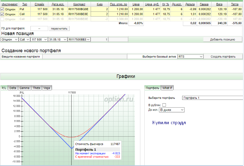244x166 pixels.
Task: Click 'Добавить позицию' button
Action: click(x=222, y=39)
